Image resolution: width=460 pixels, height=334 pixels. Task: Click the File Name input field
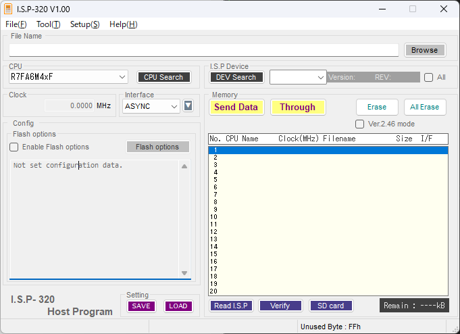point(203,50)
